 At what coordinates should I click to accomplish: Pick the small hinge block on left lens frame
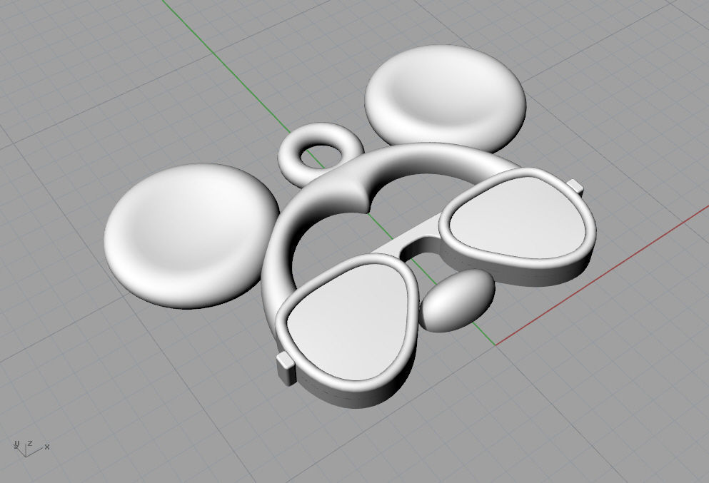coord(286,369)
